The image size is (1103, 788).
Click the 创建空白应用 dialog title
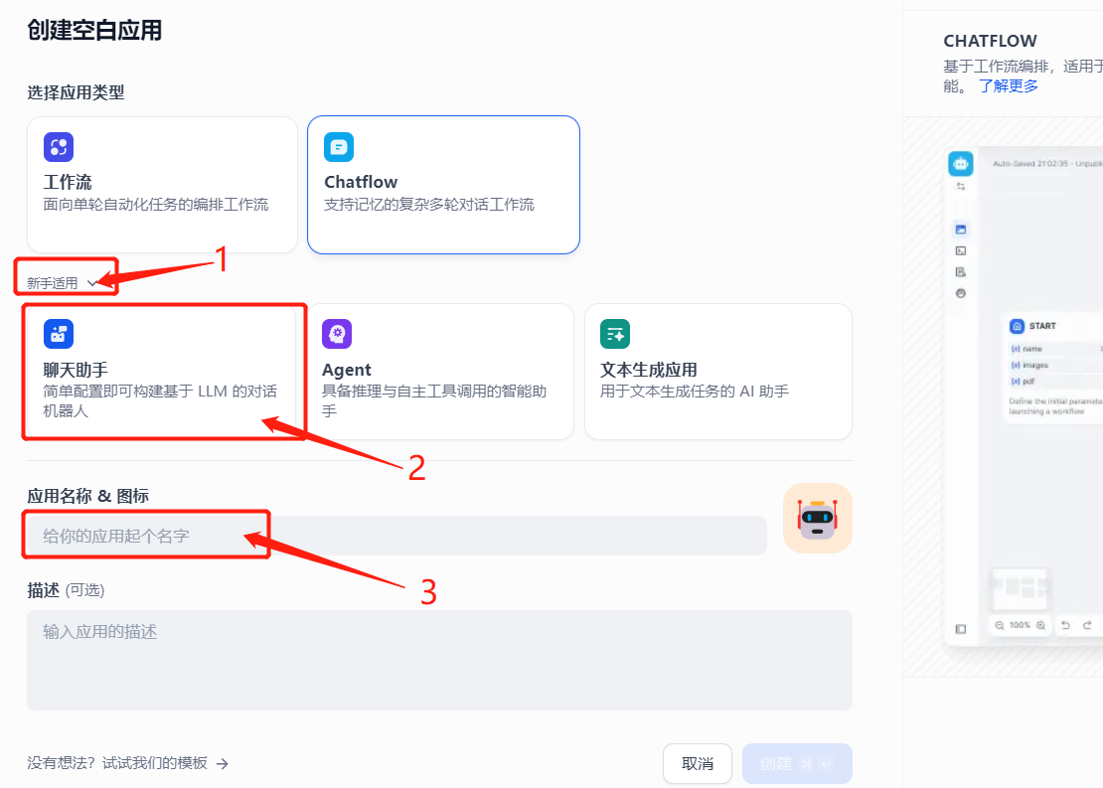pos(95,30)
